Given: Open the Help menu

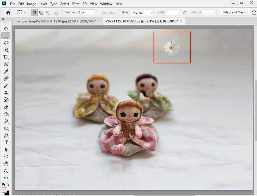Looking at the screenshot, I should click(119, 4).
